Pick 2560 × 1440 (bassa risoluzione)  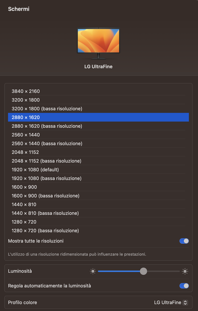pos(98,143)
